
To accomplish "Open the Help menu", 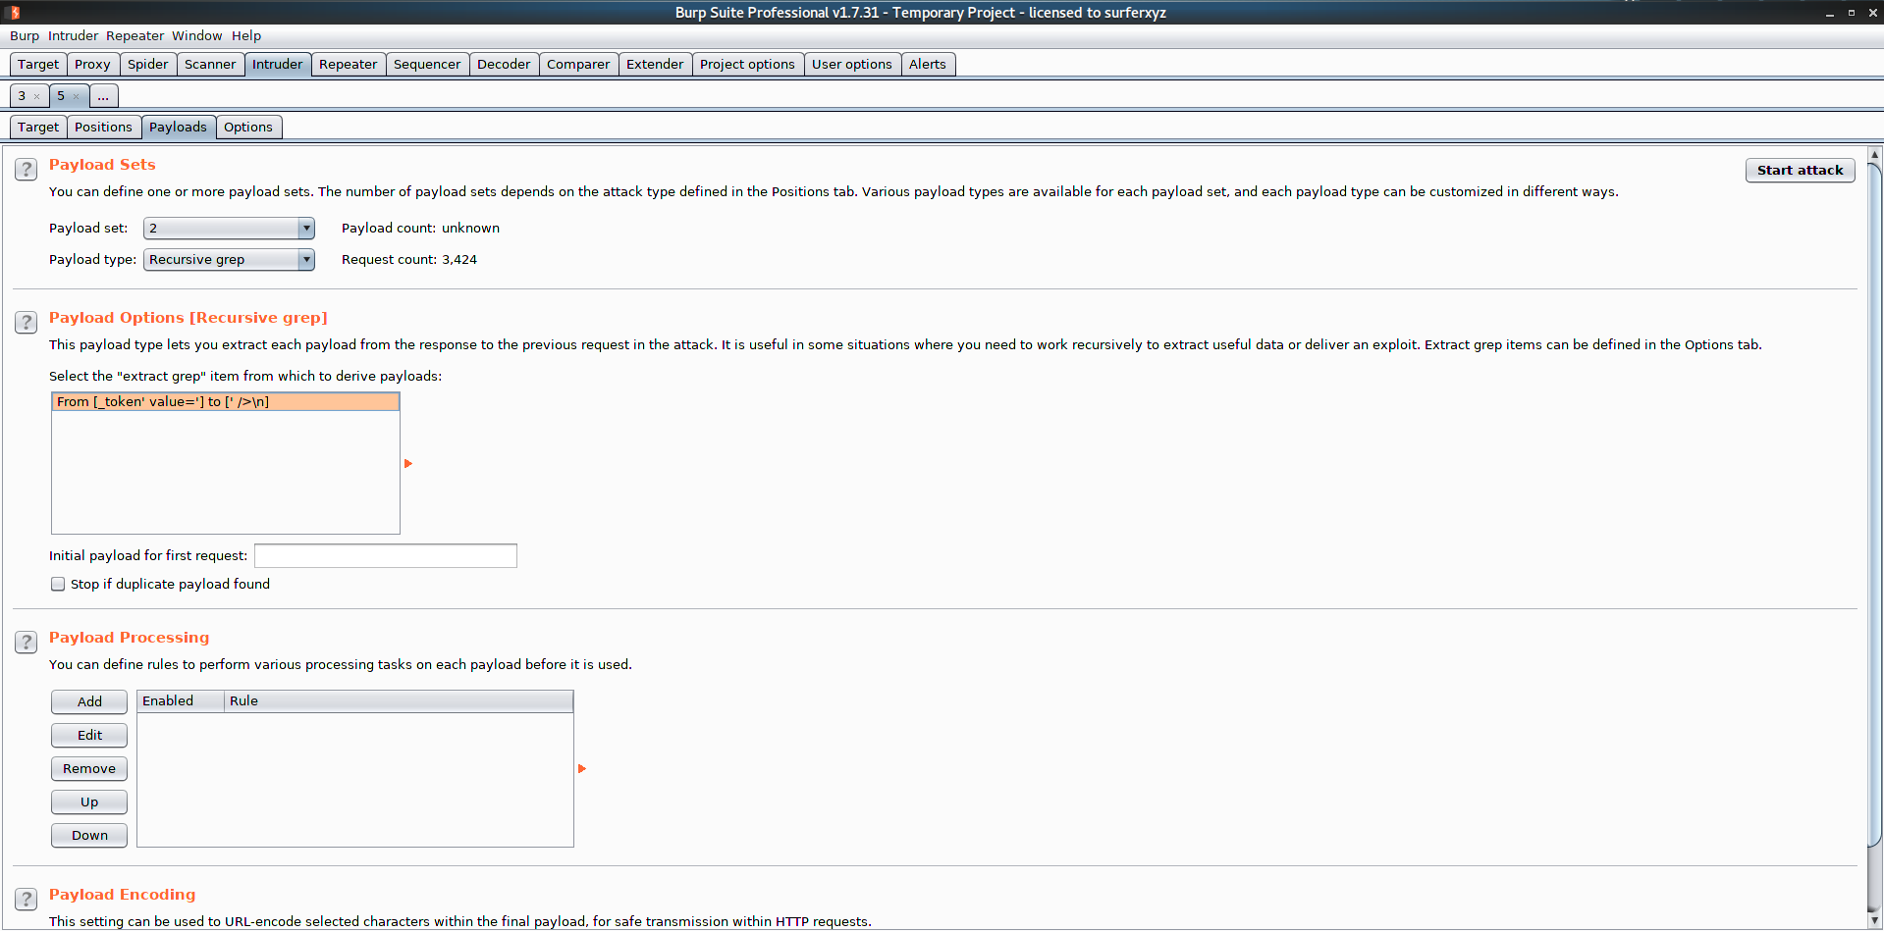I will click(x=246, y=36).
